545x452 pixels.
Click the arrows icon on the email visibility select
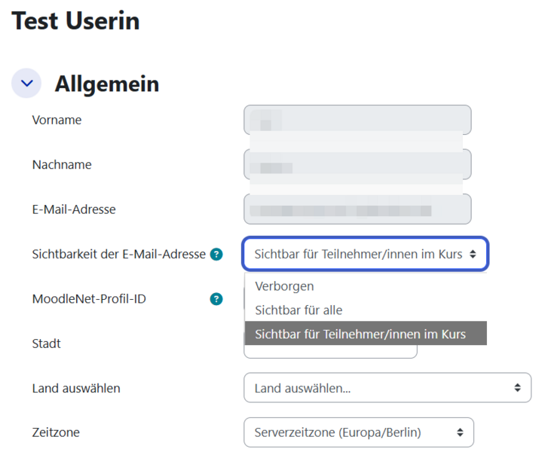(473, 254)
